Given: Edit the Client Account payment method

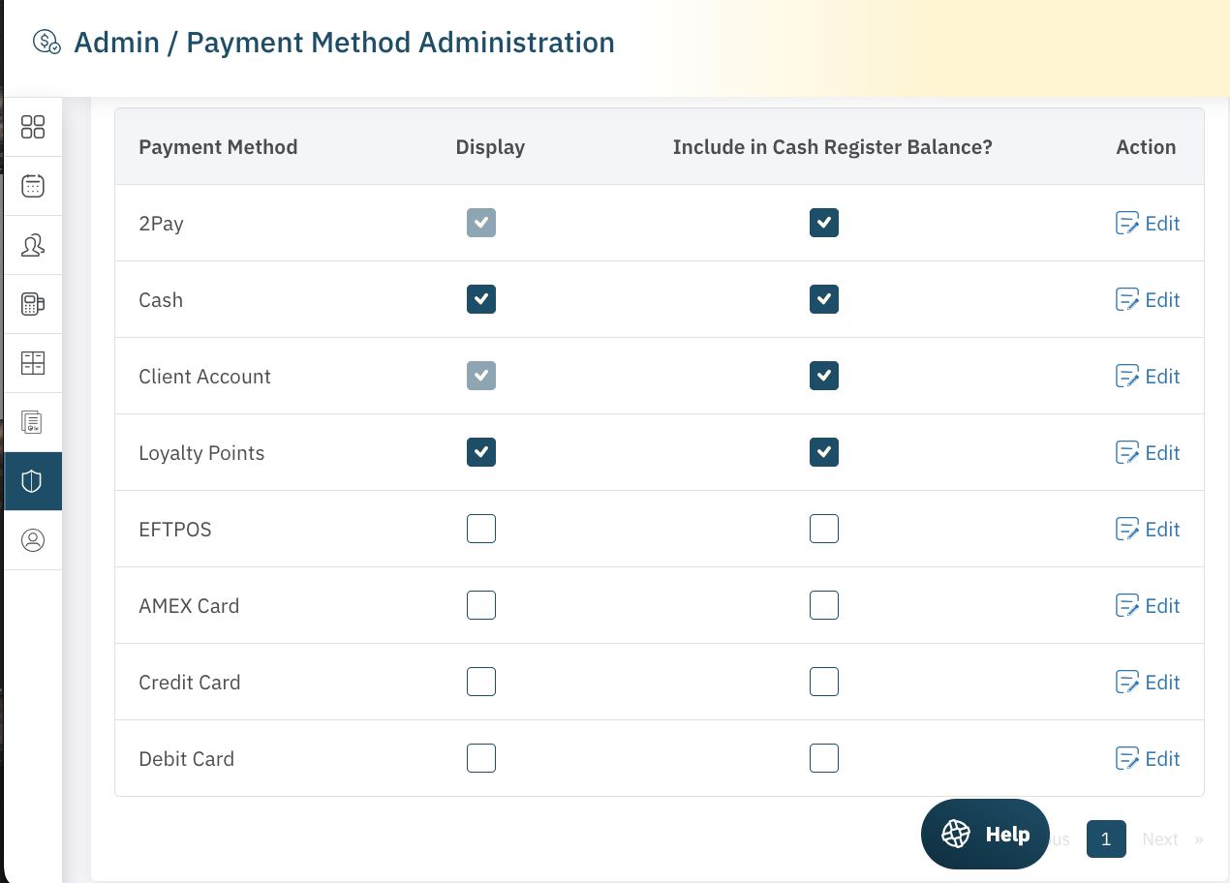Looking at the screenshot, I should [x=1148, y=377].
